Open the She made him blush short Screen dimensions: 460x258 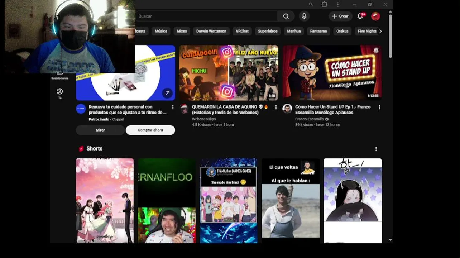[x=229, y=201]
